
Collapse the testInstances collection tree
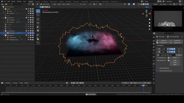coord(3,35)
